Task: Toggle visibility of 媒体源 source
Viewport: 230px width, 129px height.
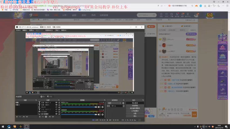Action: (56, 107)
